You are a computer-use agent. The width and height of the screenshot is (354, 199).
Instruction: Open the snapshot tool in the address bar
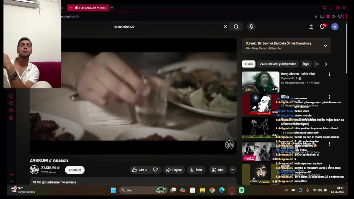[322, 17]
